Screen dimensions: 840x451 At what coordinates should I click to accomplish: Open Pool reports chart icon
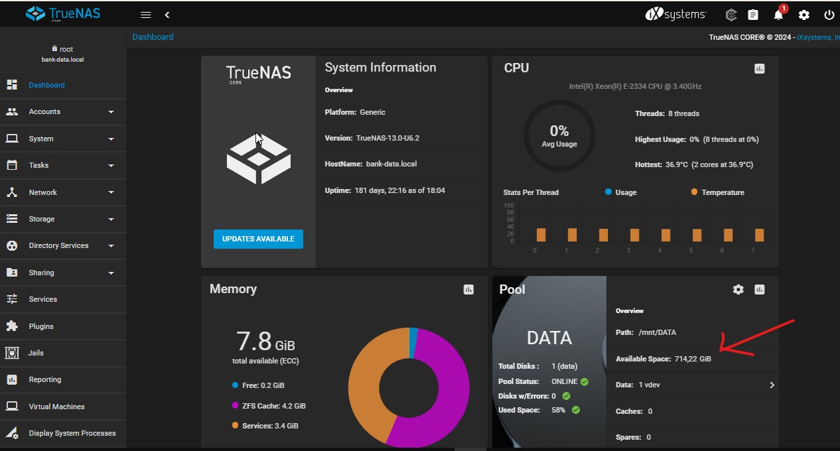[x=760, y=289]
